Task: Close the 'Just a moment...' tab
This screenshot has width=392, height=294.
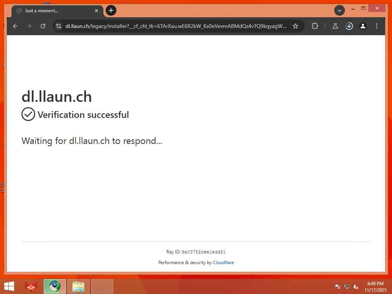Action: 96,11
